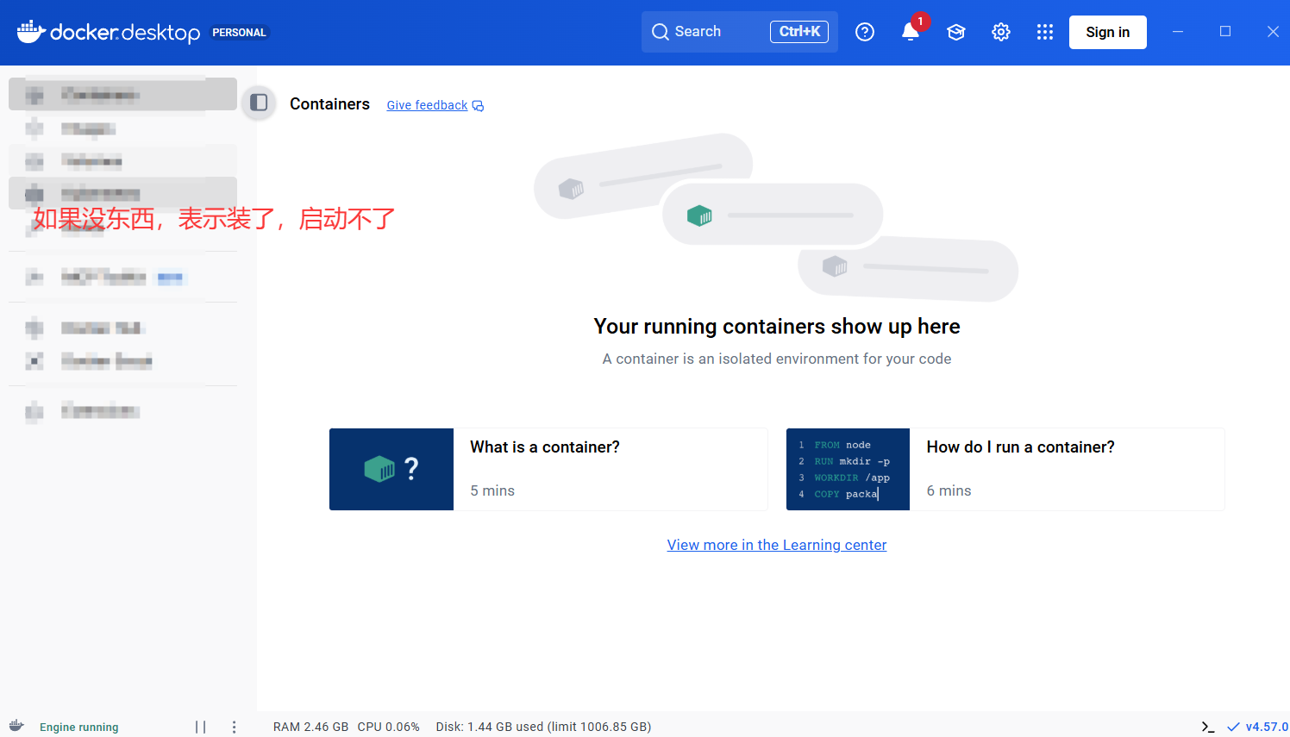Screen dimensions: 1290x737
Task: Open the 'What is a container?' card
Action: [x=548, y=469]
